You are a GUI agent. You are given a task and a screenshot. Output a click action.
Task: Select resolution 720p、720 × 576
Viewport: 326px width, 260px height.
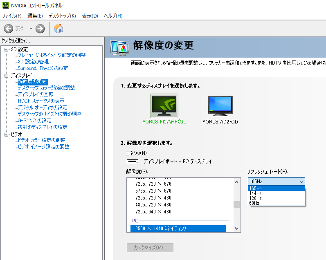(x=153, y=184)
